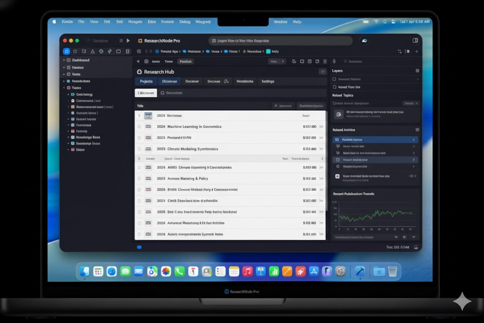This screenshot has height=323, width=484.
Task: Select the warning triangle icon in navigator toolbar
Action: pos(93,51)
